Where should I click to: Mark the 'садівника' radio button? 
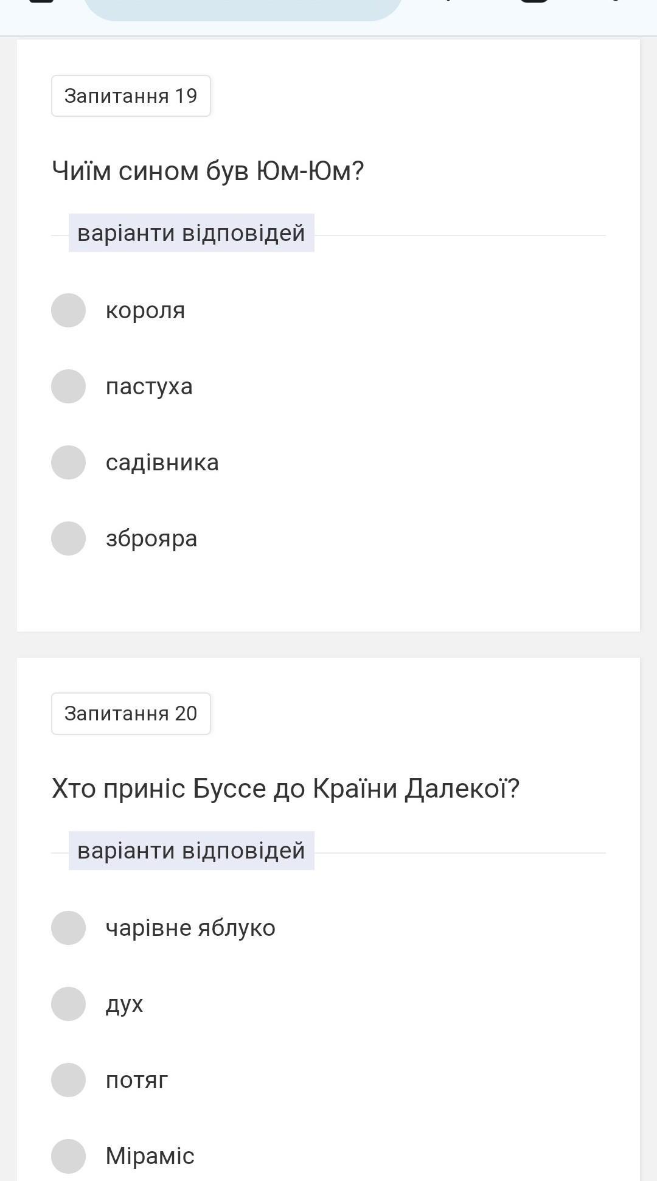click(x=68, y=462)
